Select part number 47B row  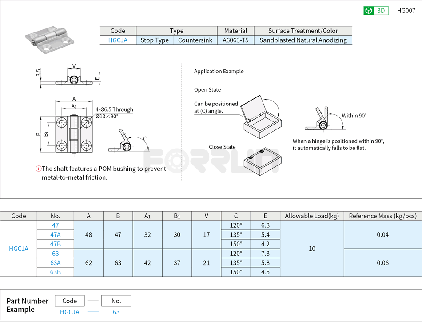pos(55,244)
